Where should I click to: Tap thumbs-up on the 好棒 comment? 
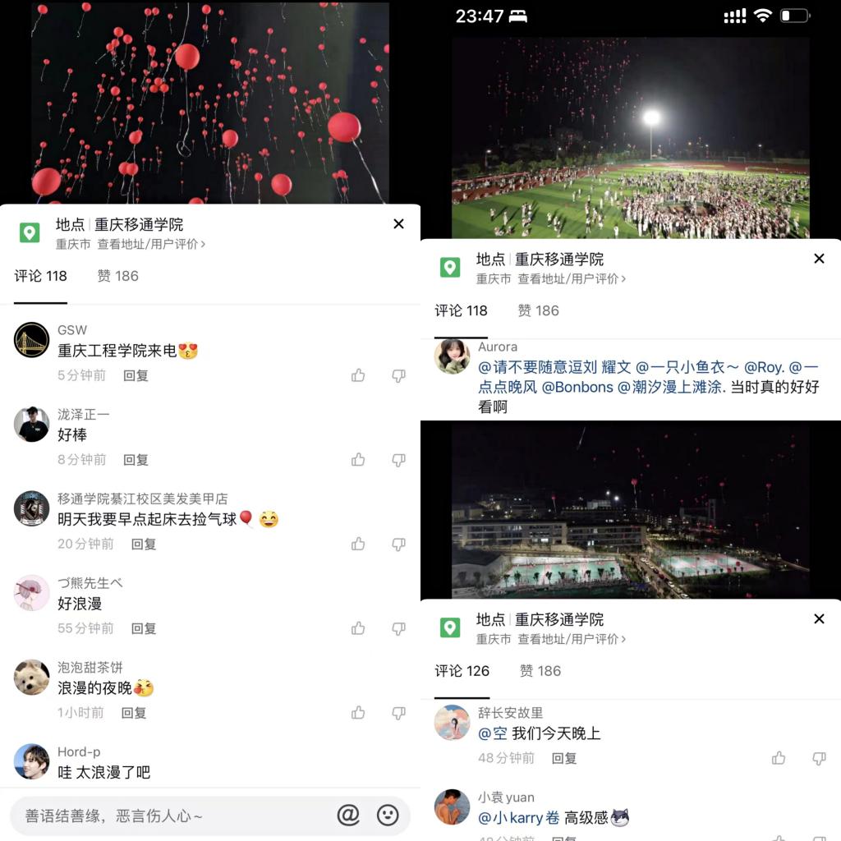click(358, 460)
